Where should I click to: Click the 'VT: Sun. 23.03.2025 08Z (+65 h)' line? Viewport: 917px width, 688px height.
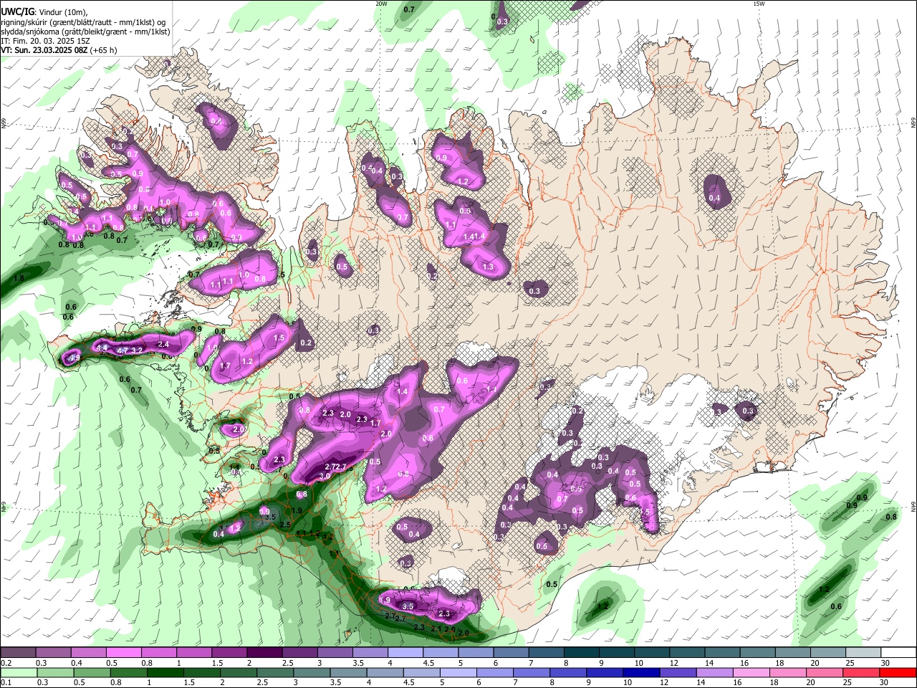pyautogui.click(x=58, y=50)
